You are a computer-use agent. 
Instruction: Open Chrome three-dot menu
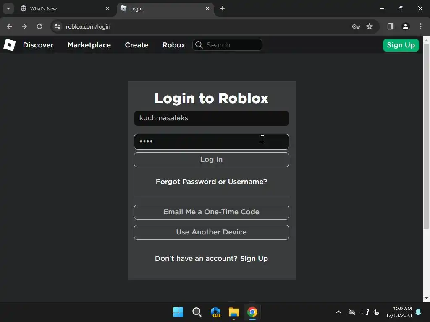(420, 26)
